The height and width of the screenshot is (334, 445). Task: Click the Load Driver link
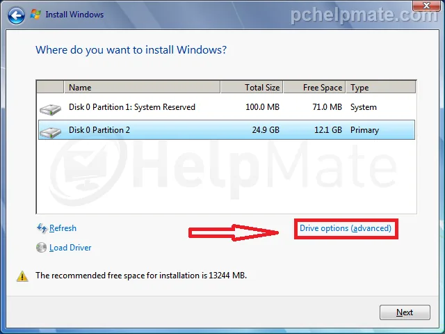coord(70,248)
